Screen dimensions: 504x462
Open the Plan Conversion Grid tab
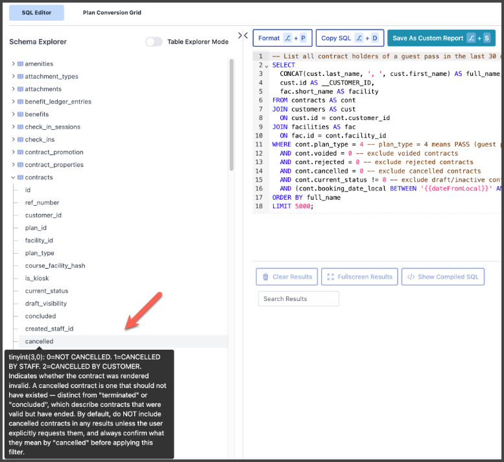[x=112, y=13]
